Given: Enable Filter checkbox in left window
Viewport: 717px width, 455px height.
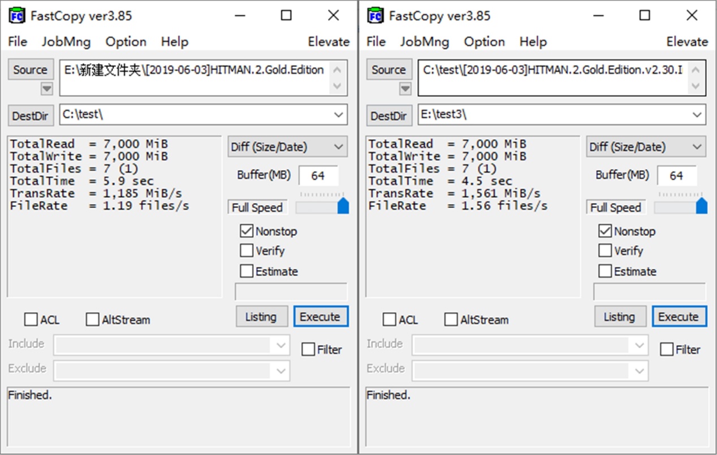Looking at the screenshot, I should pos(308,349).
